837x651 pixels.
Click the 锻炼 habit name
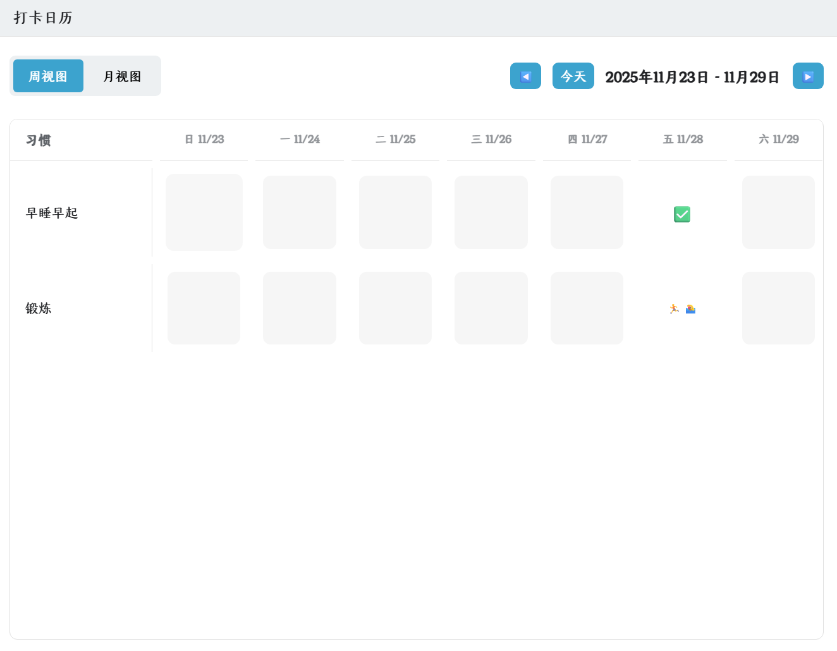point(39,308)
